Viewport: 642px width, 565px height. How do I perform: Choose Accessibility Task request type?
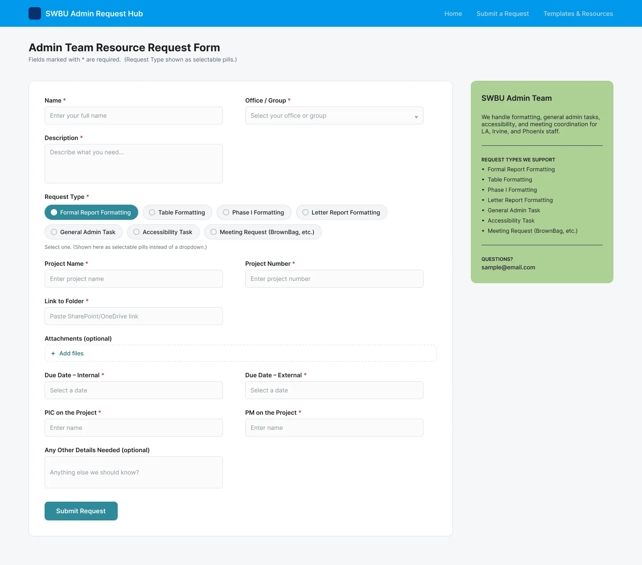pyautogui.click(x=163, y=232)
